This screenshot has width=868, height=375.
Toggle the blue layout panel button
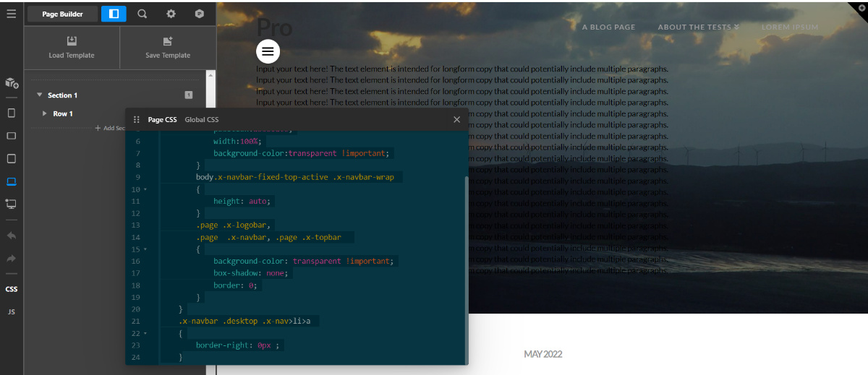point(114,14)
